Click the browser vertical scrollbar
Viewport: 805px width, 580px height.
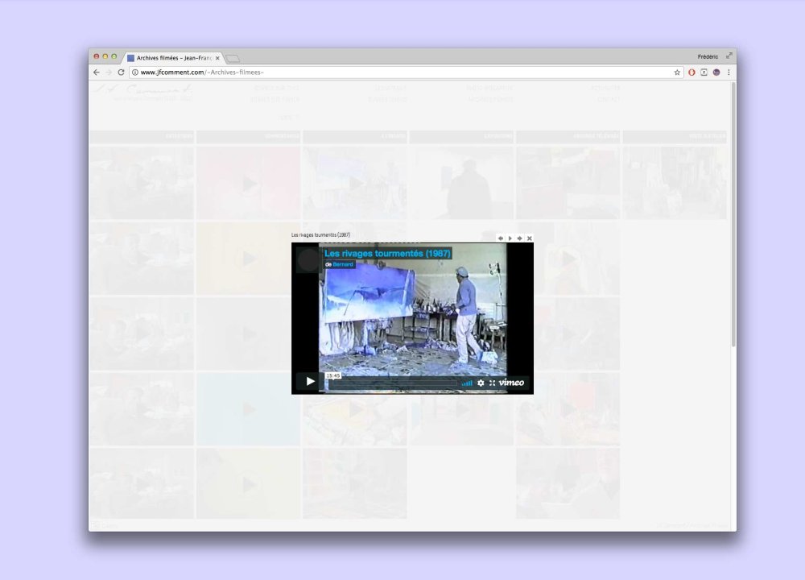pyautogui.click(x=733, y=214)
